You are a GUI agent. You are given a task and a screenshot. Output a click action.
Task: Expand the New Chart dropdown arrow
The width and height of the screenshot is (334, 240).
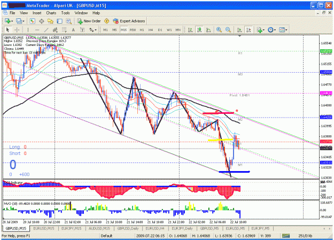12,21
